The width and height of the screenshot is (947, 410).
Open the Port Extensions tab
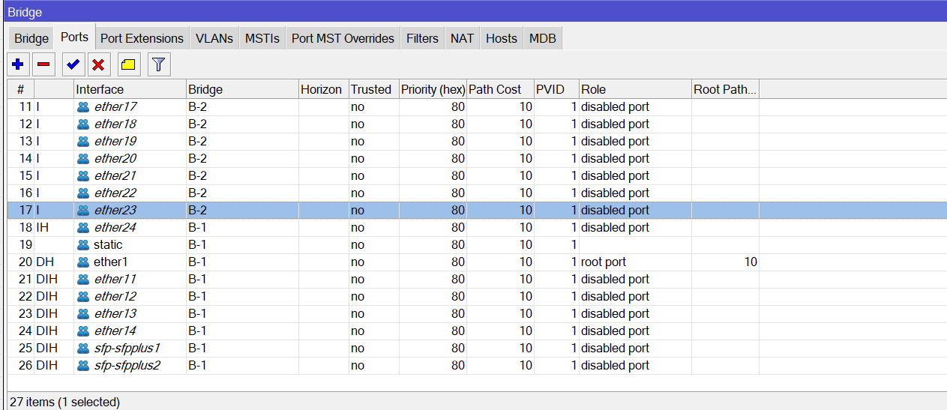pos(142,38)
